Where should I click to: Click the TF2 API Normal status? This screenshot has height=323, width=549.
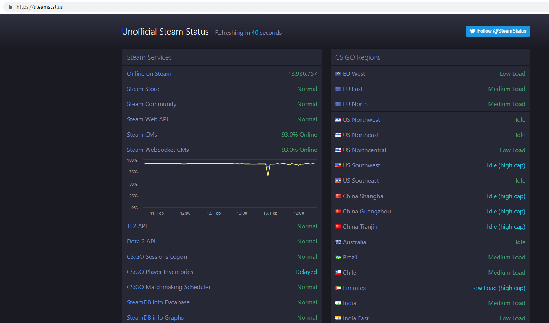(307, 226)
